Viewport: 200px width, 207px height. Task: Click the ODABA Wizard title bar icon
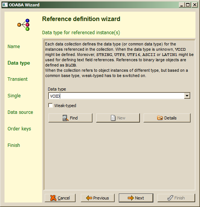coord(5,5)
